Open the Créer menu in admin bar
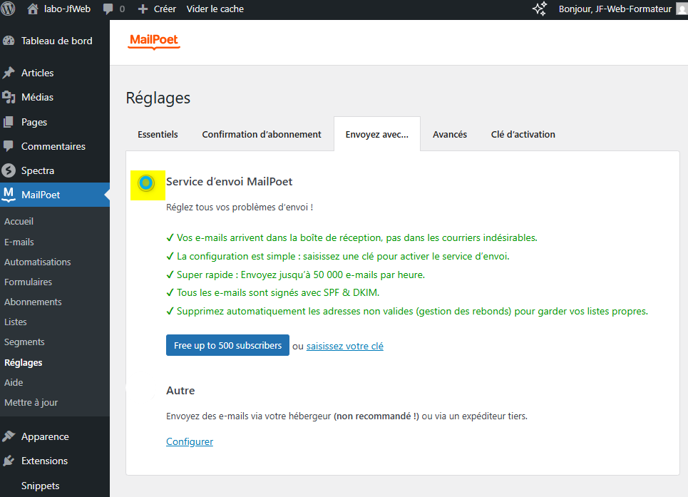688x497 pixels. [165, 9]
